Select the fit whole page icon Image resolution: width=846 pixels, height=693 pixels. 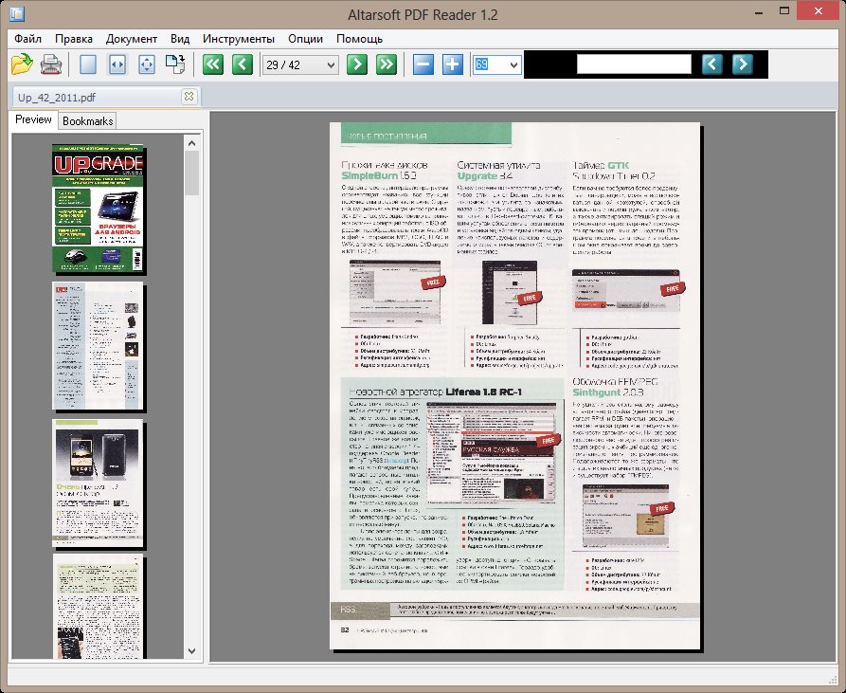click(146, 64)
